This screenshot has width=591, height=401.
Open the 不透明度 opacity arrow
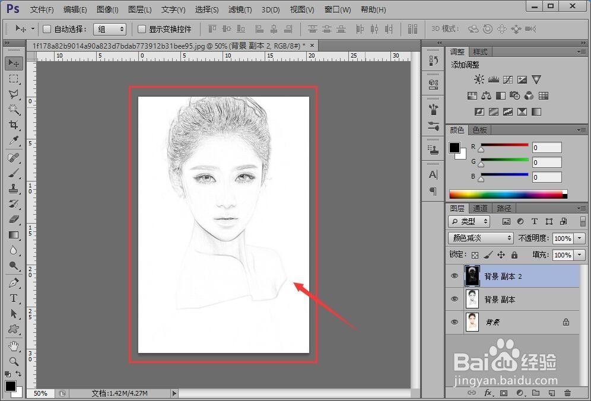(579, 238)
